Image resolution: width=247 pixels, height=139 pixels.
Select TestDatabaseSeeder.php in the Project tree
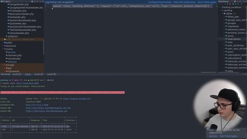(22, 30)
